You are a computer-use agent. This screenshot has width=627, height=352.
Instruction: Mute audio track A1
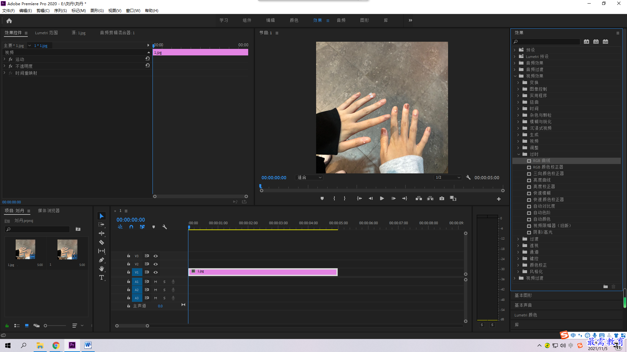tap(155, 282)
